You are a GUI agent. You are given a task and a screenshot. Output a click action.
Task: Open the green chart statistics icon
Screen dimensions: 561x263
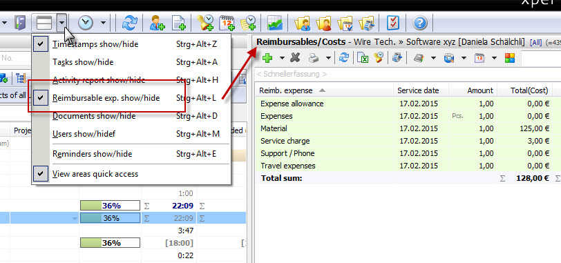(275, 23)
